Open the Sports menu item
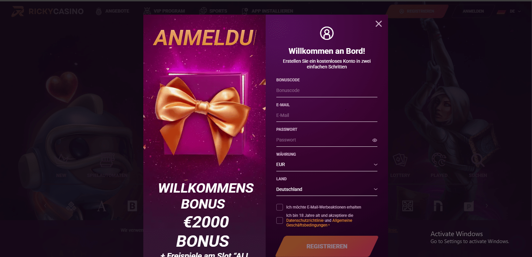The width and height of the screenshot is (532, 257). point(213,11)
